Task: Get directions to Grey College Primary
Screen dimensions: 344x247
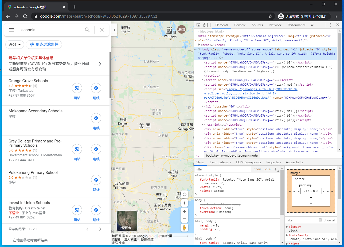Action: (96, 149)
